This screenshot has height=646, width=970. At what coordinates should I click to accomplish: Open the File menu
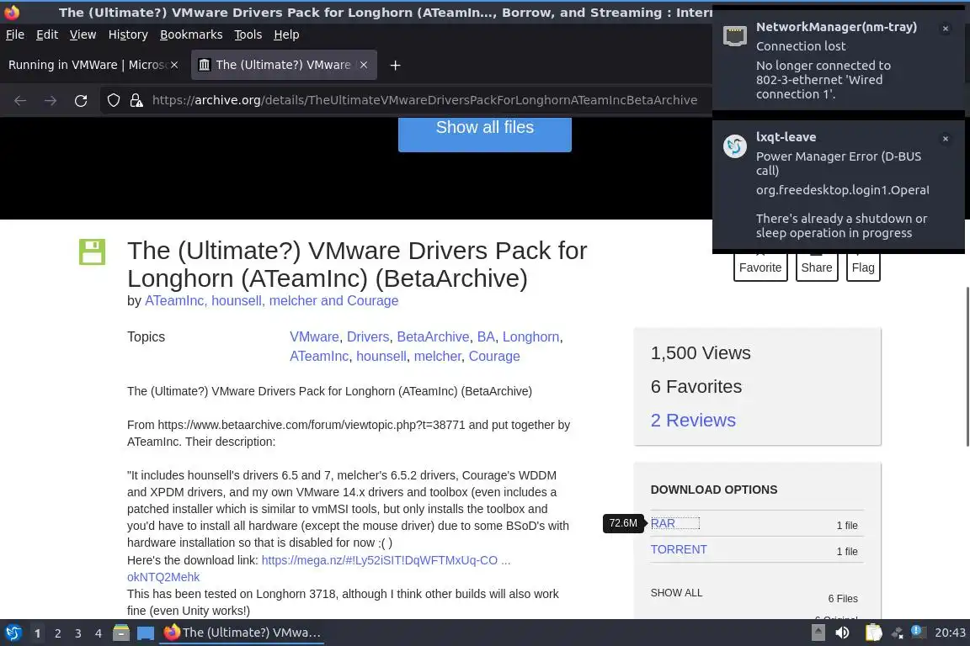[x=15, y=34]
